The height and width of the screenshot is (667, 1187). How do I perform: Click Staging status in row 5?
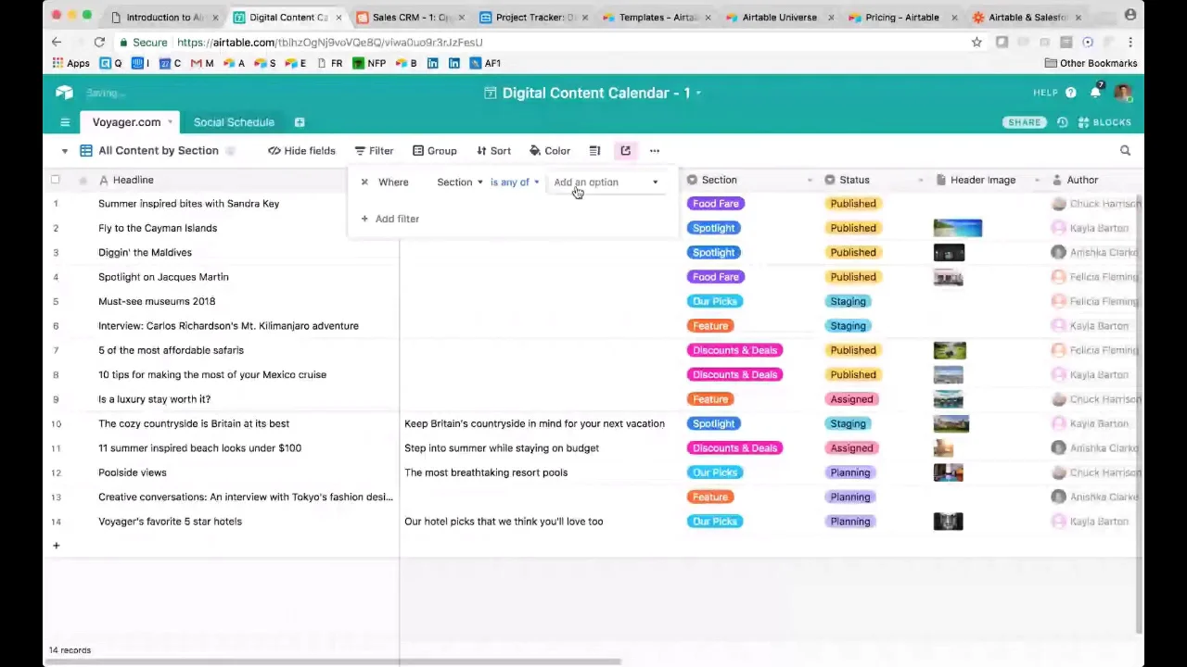tap(848, 301)
